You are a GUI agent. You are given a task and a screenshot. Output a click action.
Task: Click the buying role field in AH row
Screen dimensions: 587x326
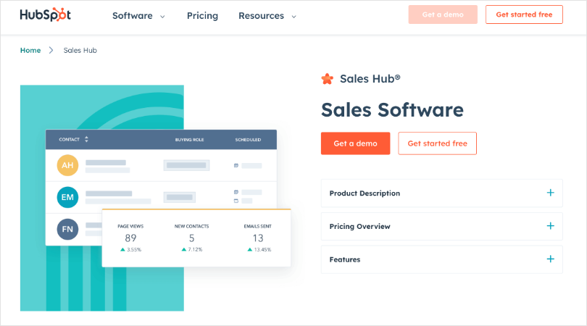click(186, 165)
